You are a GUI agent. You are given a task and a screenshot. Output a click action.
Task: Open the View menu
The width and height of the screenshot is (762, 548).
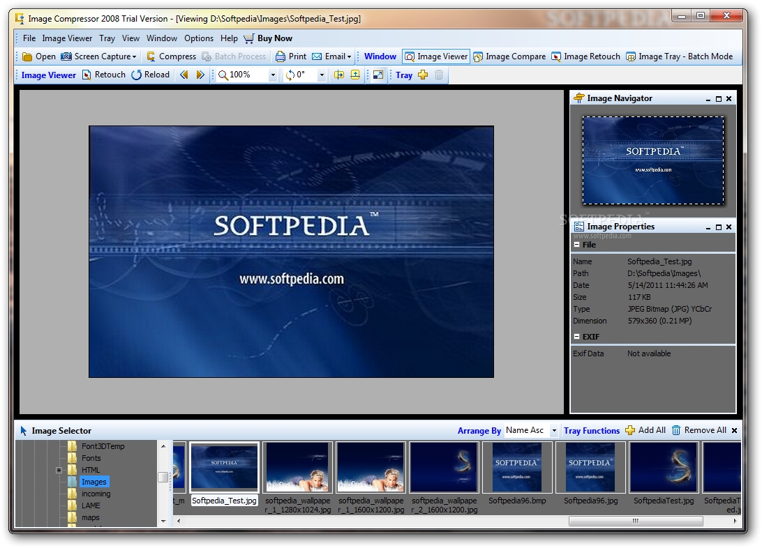(x=130, y=38)
